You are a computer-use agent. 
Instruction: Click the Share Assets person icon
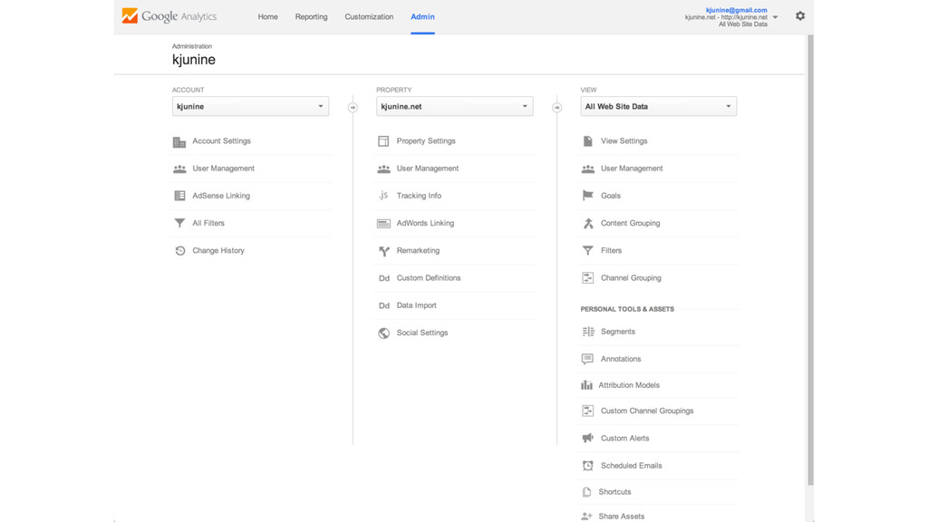tap(586, 516)
